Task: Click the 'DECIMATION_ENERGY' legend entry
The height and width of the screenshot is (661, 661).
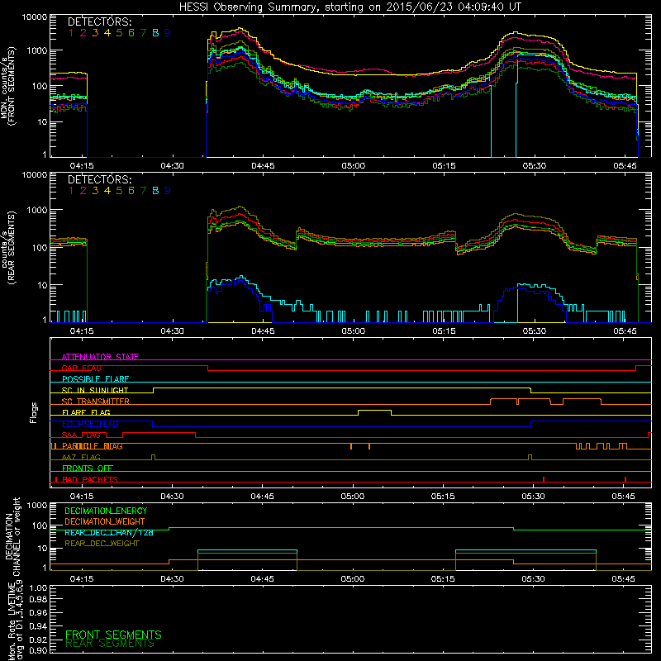Action: point(106,511)
